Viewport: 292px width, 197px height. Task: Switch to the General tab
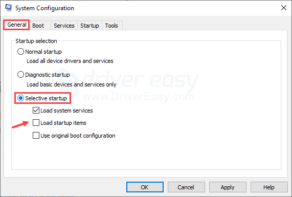tap(16, 25)
